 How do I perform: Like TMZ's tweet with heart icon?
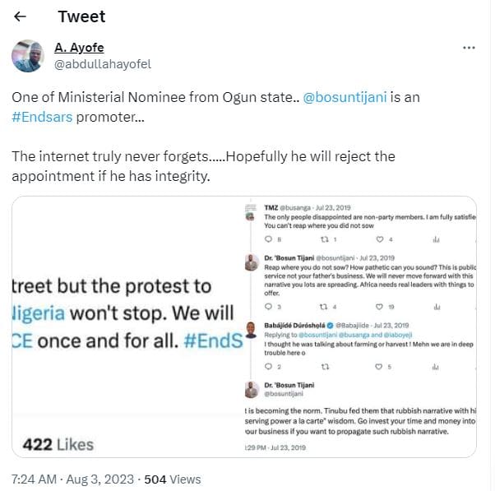click(x=380, y=239)
